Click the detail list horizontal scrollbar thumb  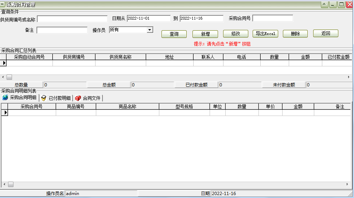(x=11, y=184)
